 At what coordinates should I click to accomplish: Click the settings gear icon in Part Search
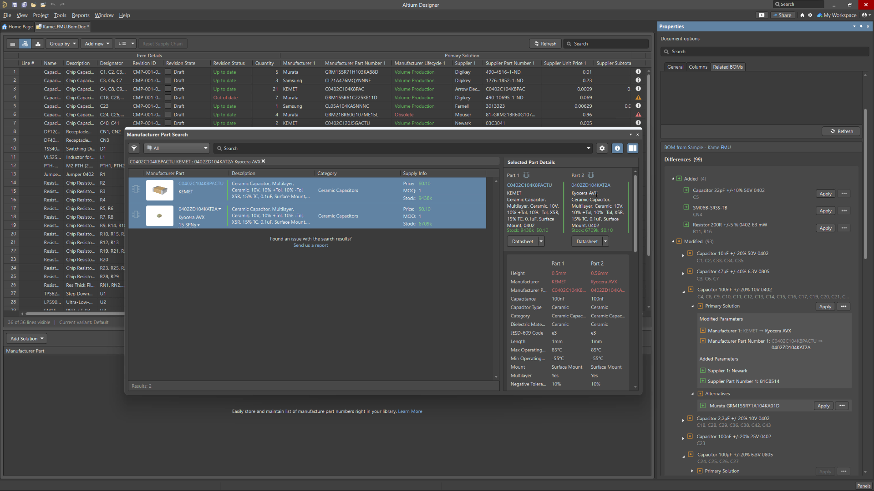coord(601,148)
